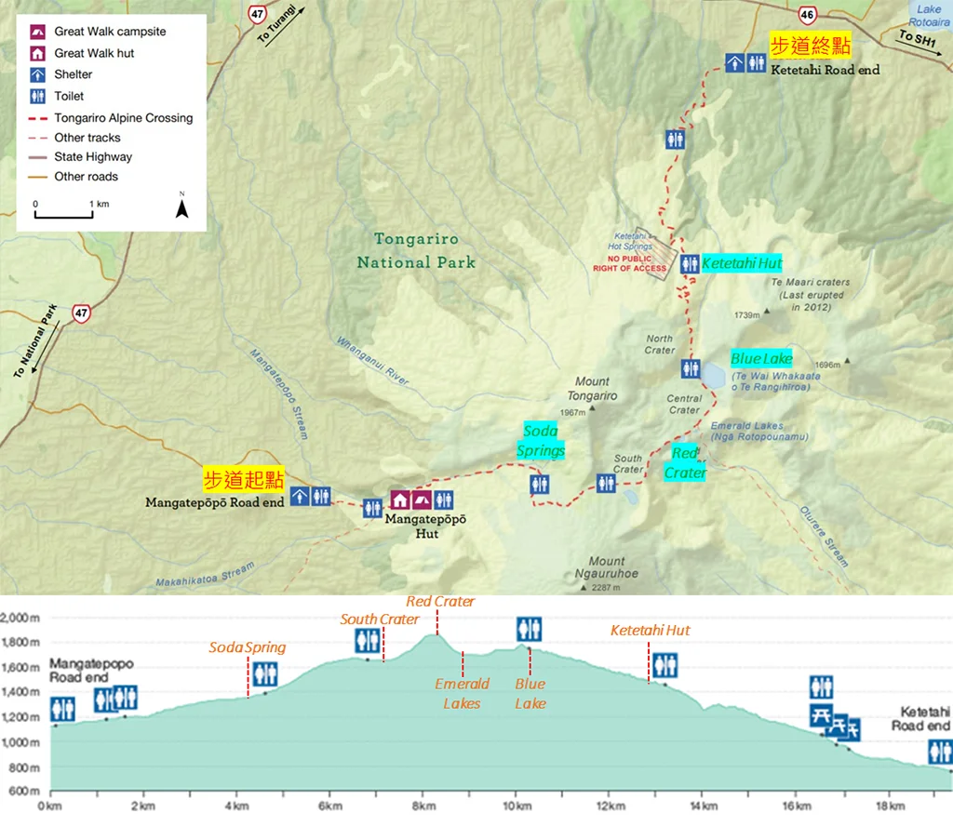Click the To National Park direction label

35,340
